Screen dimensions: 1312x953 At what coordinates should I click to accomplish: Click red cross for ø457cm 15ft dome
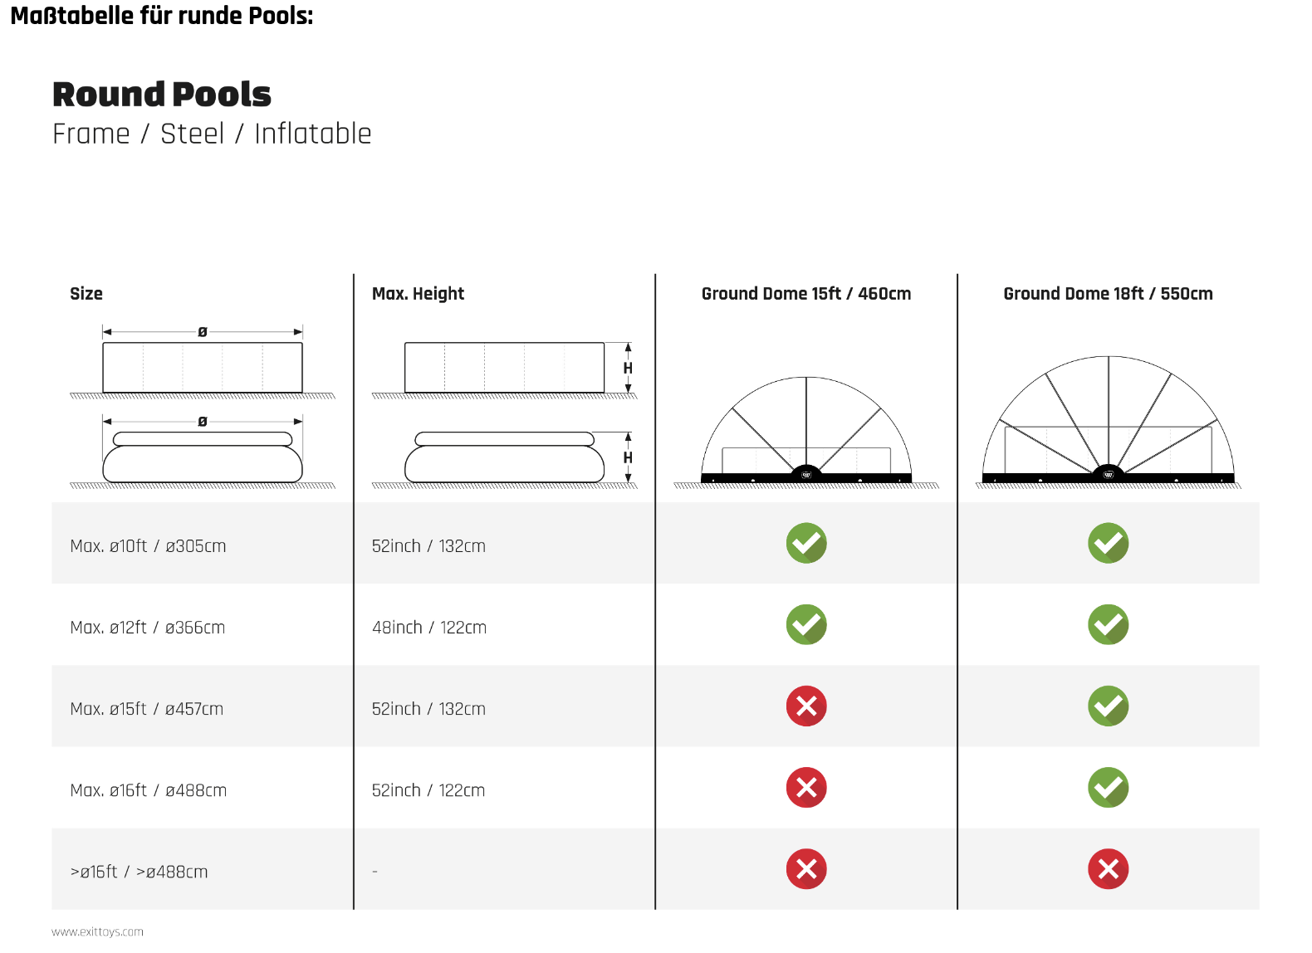[x=806, y=706]
